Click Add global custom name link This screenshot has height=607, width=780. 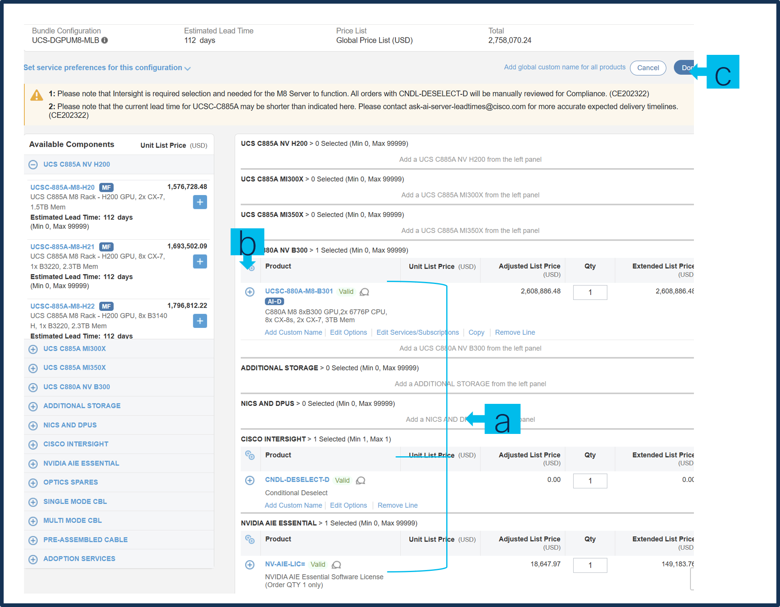tap(564, 67)
